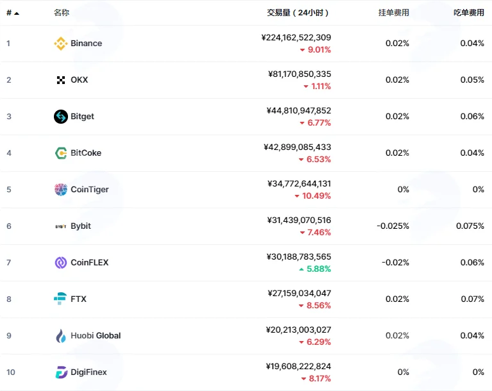Click the Binance logo icon

[x=60, y=44]
